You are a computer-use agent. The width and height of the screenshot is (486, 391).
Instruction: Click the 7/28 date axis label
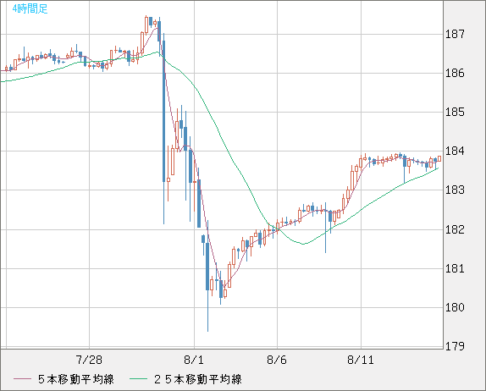point(89,360)
